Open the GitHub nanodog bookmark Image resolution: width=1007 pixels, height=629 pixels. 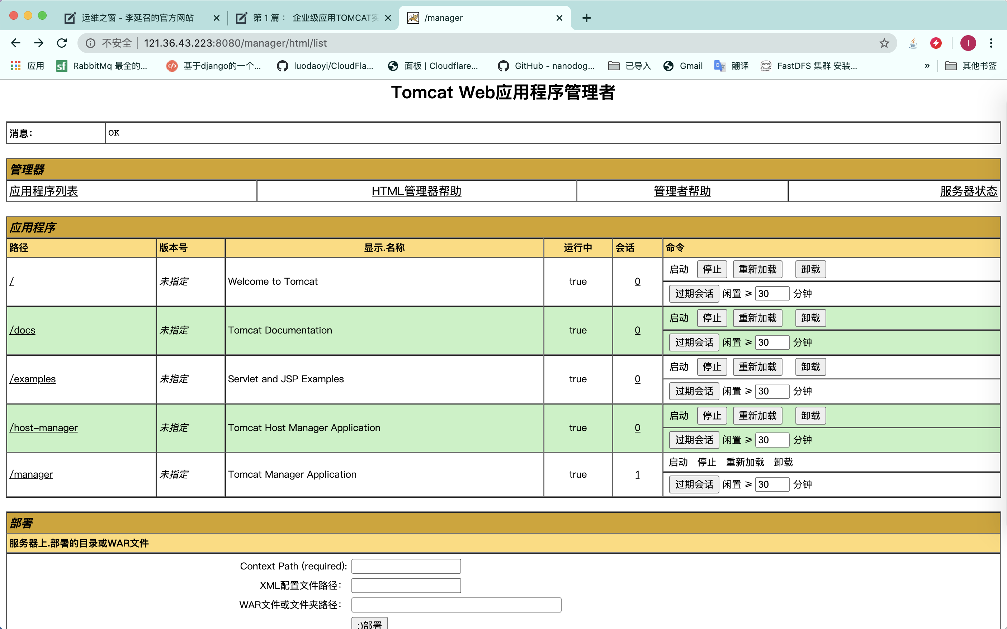[x=546, y=66]
